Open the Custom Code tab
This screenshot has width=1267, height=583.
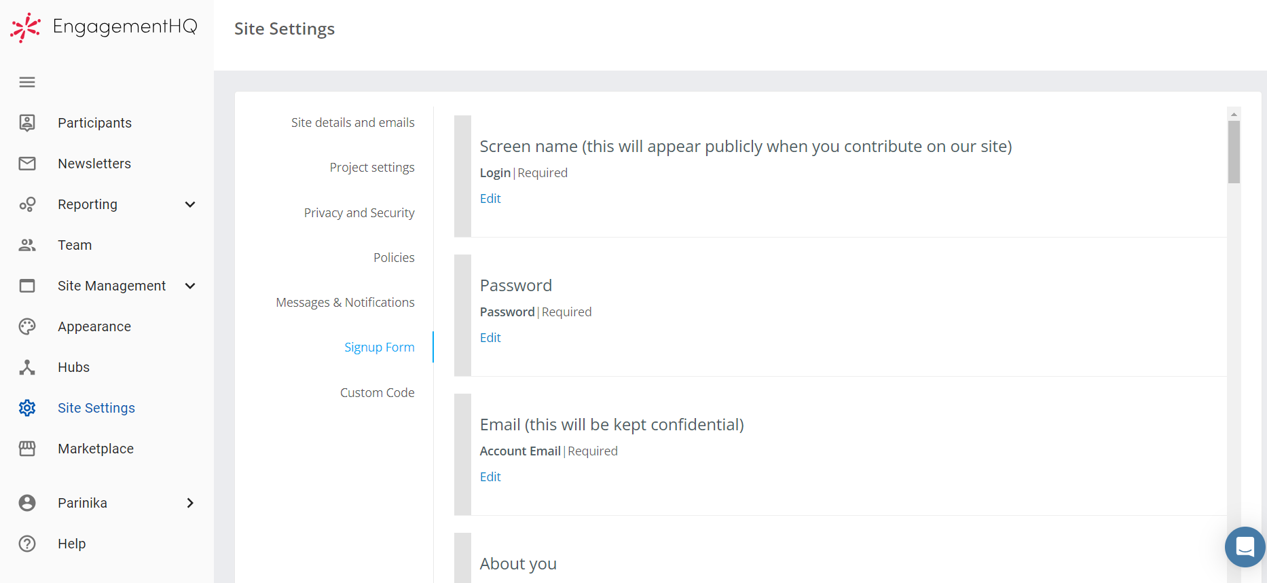(378, 393)
